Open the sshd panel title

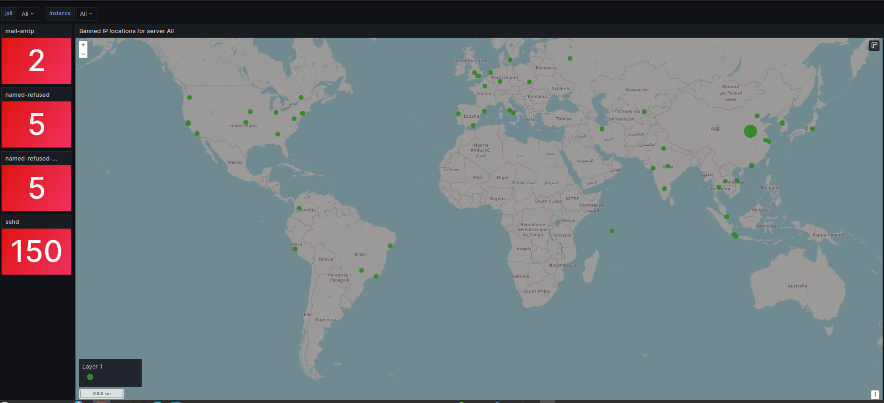(12, 222)
